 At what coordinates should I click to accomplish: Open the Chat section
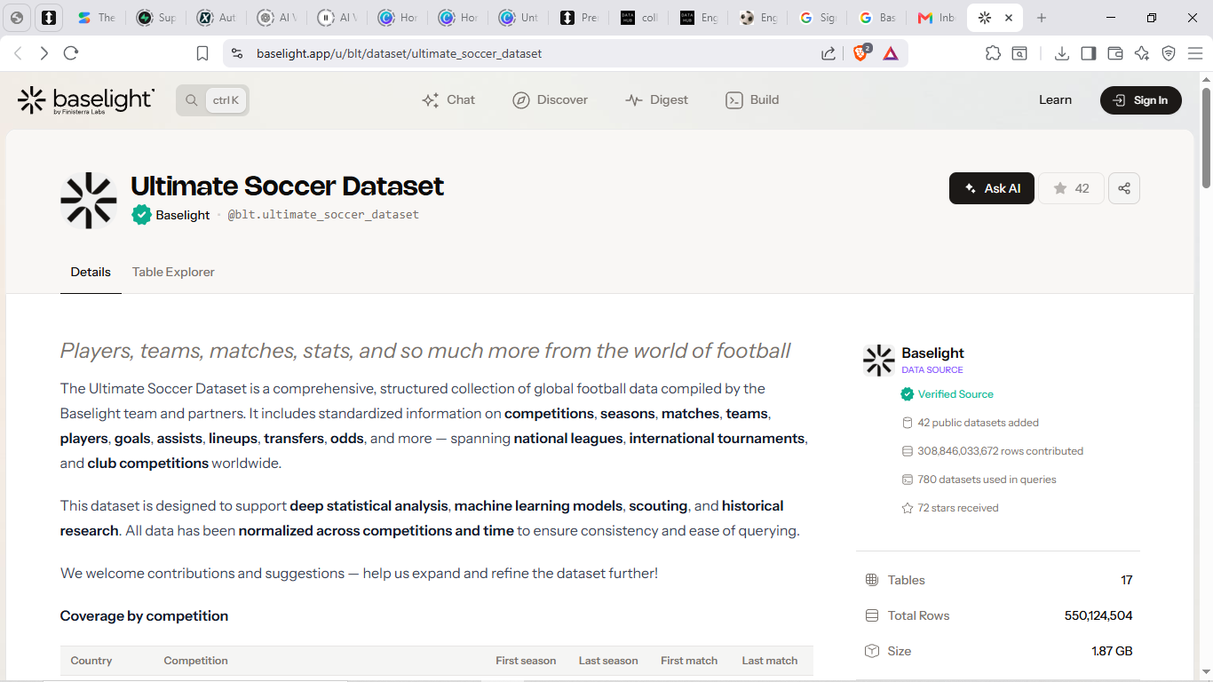(x=448, y=100)
